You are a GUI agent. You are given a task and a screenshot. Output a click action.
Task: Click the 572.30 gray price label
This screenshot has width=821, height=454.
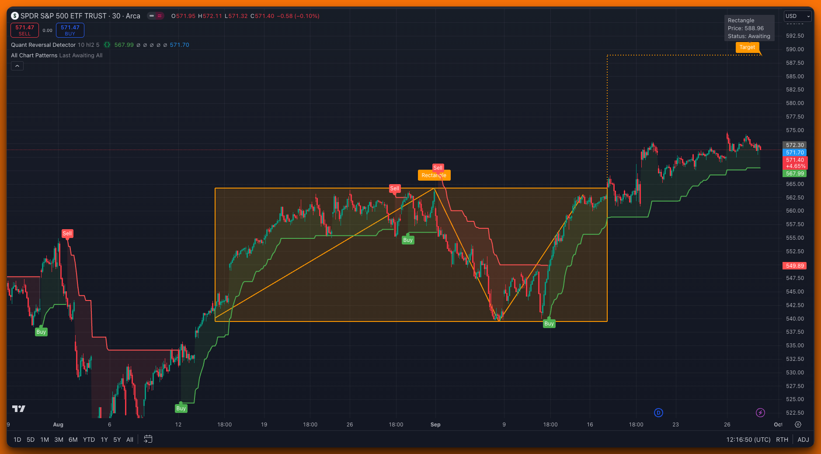pos(794,145)
